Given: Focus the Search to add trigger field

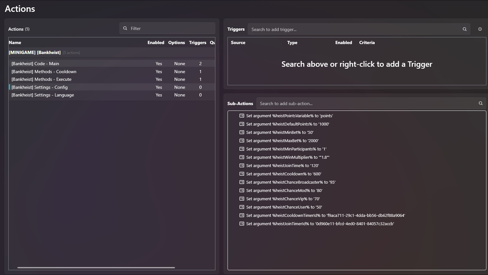Looking at the screenshot, I should coord(359,29).
